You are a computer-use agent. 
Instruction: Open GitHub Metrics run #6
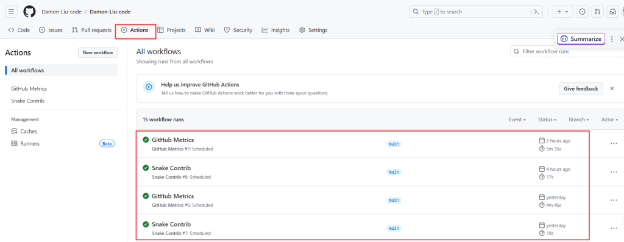(172, 196)
